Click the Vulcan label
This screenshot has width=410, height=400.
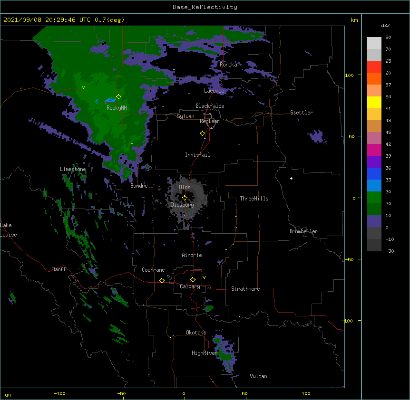click(258, 376)
